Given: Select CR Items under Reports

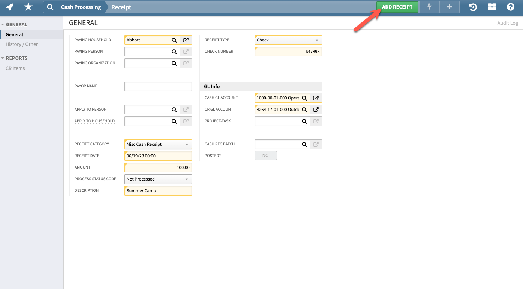Looking at the screenshot, I should point(15,68).
